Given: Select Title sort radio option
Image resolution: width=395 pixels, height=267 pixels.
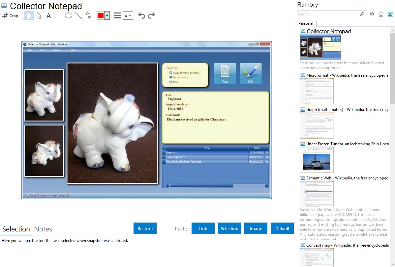Looking at the screenshot, I should 173,82.
